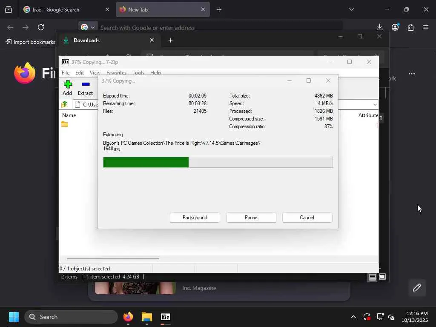Open Firefox application hamburger menu
The image size is (436, 327).
(426, 27)
